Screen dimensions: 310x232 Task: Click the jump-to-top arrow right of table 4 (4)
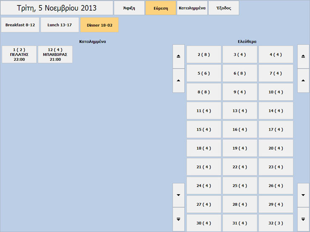click(303, 56)
